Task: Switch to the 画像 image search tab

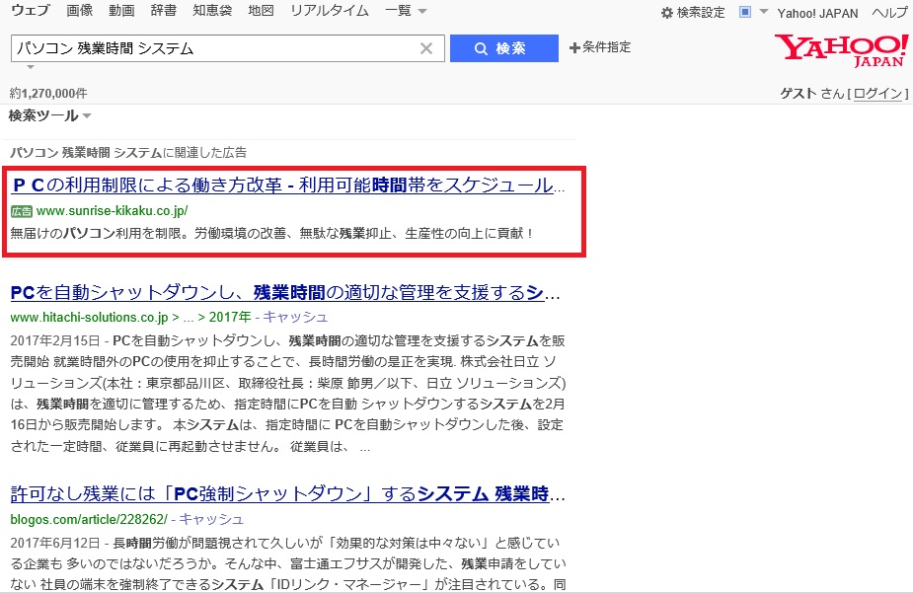Action: [x=80, y=11]
